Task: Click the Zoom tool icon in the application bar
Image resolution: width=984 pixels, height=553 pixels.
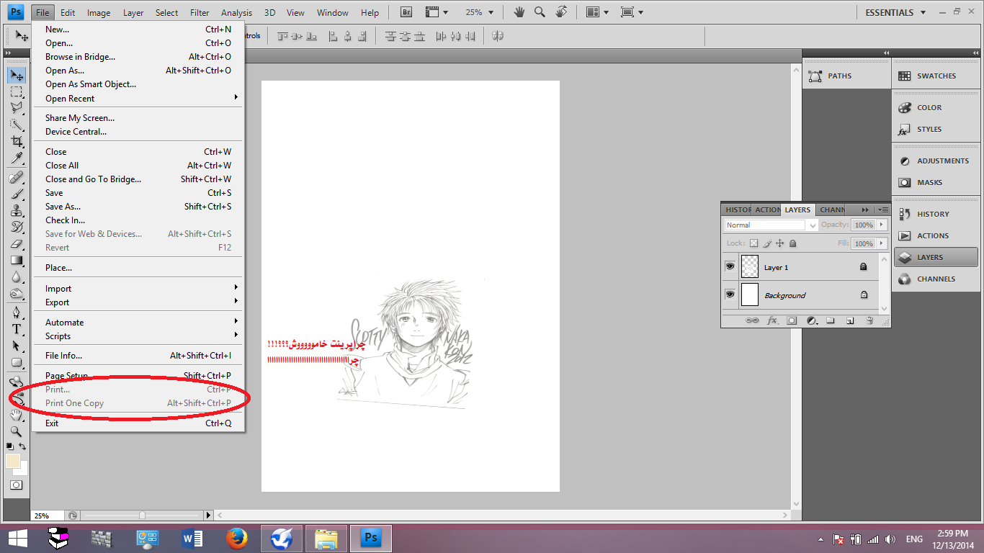Action: (x=540, y=12)
